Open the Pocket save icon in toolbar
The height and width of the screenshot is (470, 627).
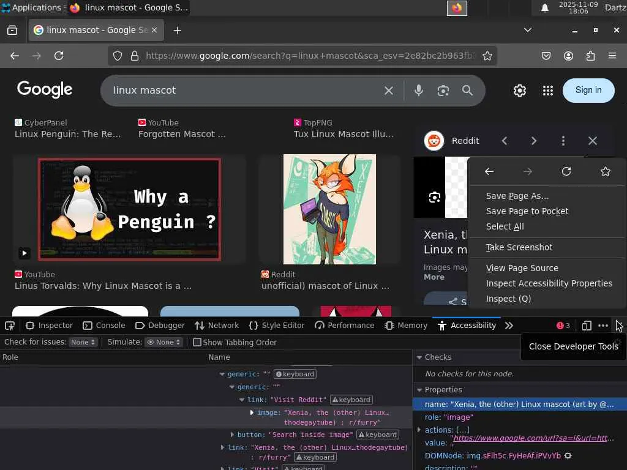click(546, 56)
